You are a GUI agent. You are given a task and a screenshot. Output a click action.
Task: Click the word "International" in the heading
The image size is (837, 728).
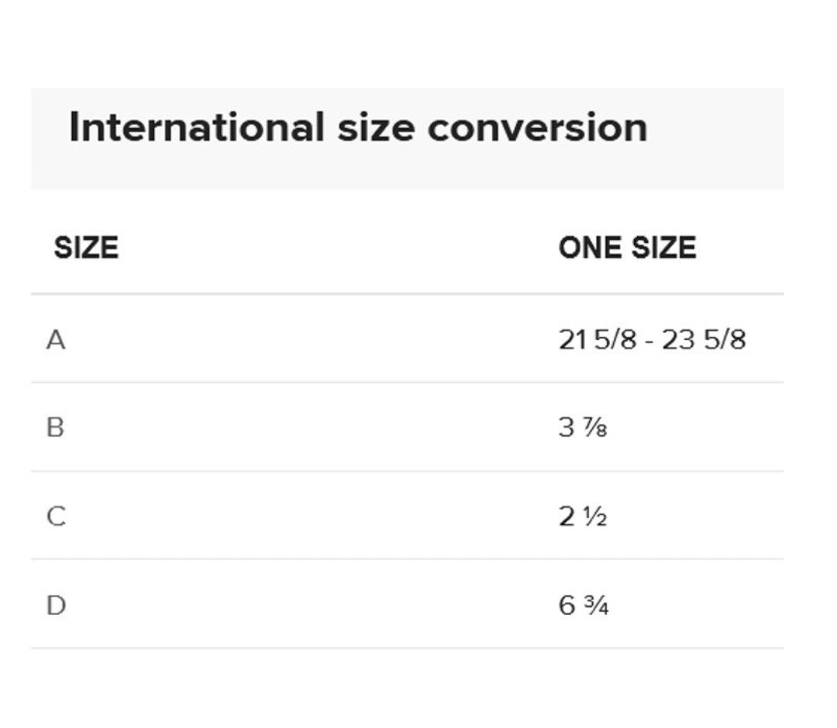pyautogui.click(x=196, y=128)
